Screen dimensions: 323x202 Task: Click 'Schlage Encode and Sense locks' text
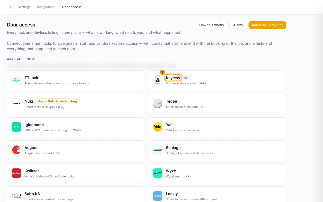(189, 153)
